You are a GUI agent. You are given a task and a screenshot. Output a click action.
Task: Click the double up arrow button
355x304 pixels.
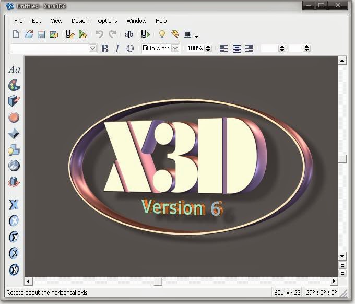coord(342,265)
